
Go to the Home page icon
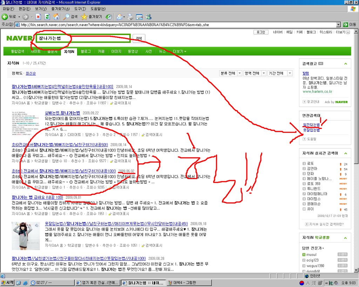[56, 17]
